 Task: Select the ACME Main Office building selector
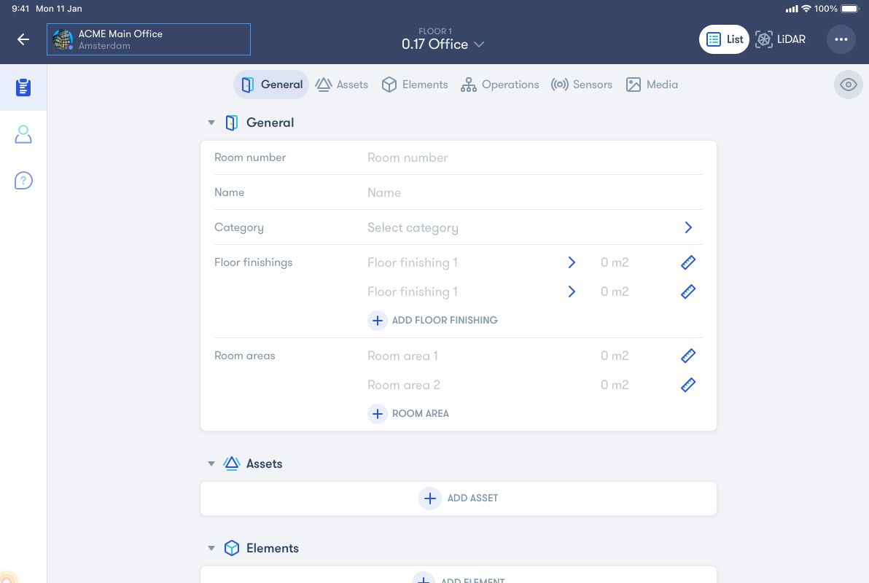pyautogui.click(x=149, y=39)
